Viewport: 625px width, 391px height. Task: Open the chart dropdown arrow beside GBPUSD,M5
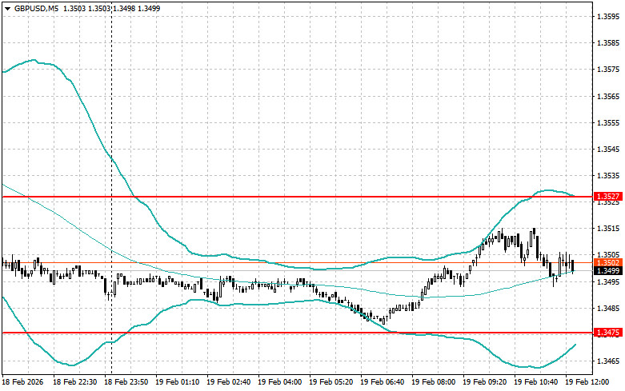point(7,8)
